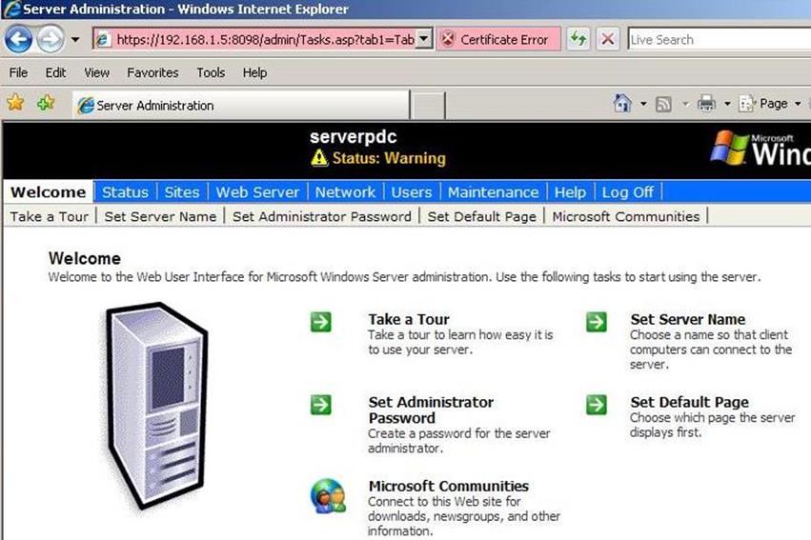Click the address bar URL field
Screen dimensions: 811x540
pos(265,39)
